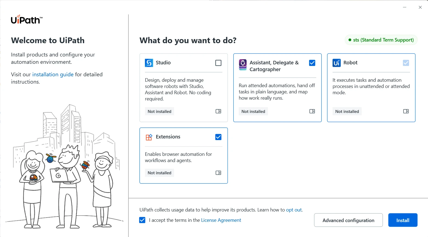428x237 pixels.
Task: Open details panel icon on Assistant card
Action: 312,111
